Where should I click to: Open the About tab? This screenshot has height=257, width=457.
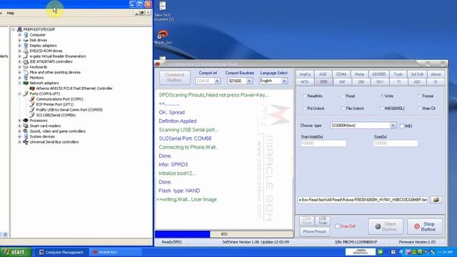(436, 74)
